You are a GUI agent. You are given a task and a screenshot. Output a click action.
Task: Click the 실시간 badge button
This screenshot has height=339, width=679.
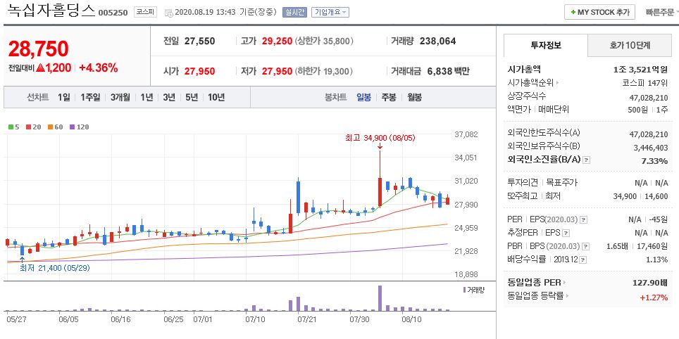point(294,12)
